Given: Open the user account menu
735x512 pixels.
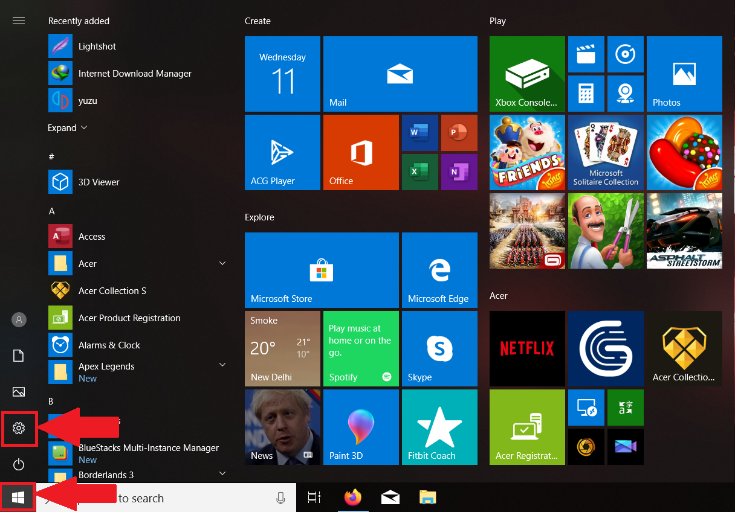Looking at the screenshot, I should click(19, 319).
